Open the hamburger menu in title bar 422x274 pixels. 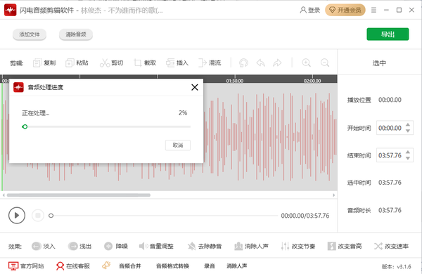373,11
